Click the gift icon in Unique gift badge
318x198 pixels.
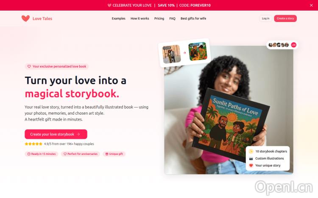click(107, 154)
